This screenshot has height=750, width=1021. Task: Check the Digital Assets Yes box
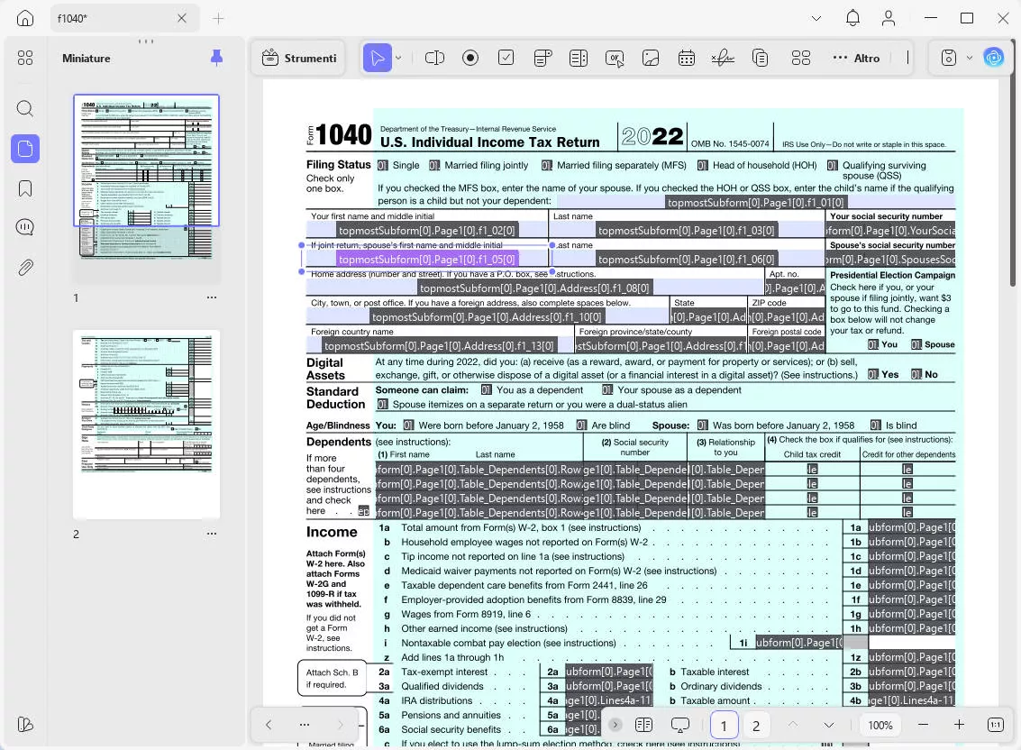click(x=872, y=375)
